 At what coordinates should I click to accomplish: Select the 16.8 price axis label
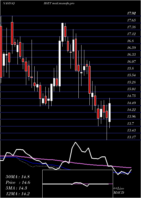(130, 41)
